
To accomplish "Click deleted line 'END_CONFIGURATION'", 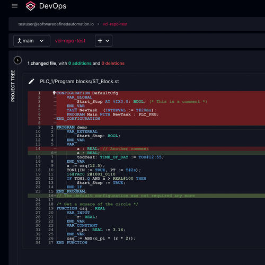I will [78, 119].
